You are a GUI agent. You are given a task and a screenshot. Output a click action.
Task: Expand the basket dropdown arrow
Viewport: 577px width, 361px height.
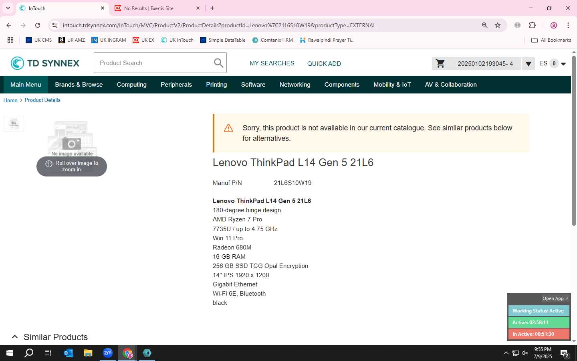coord(529,64)
